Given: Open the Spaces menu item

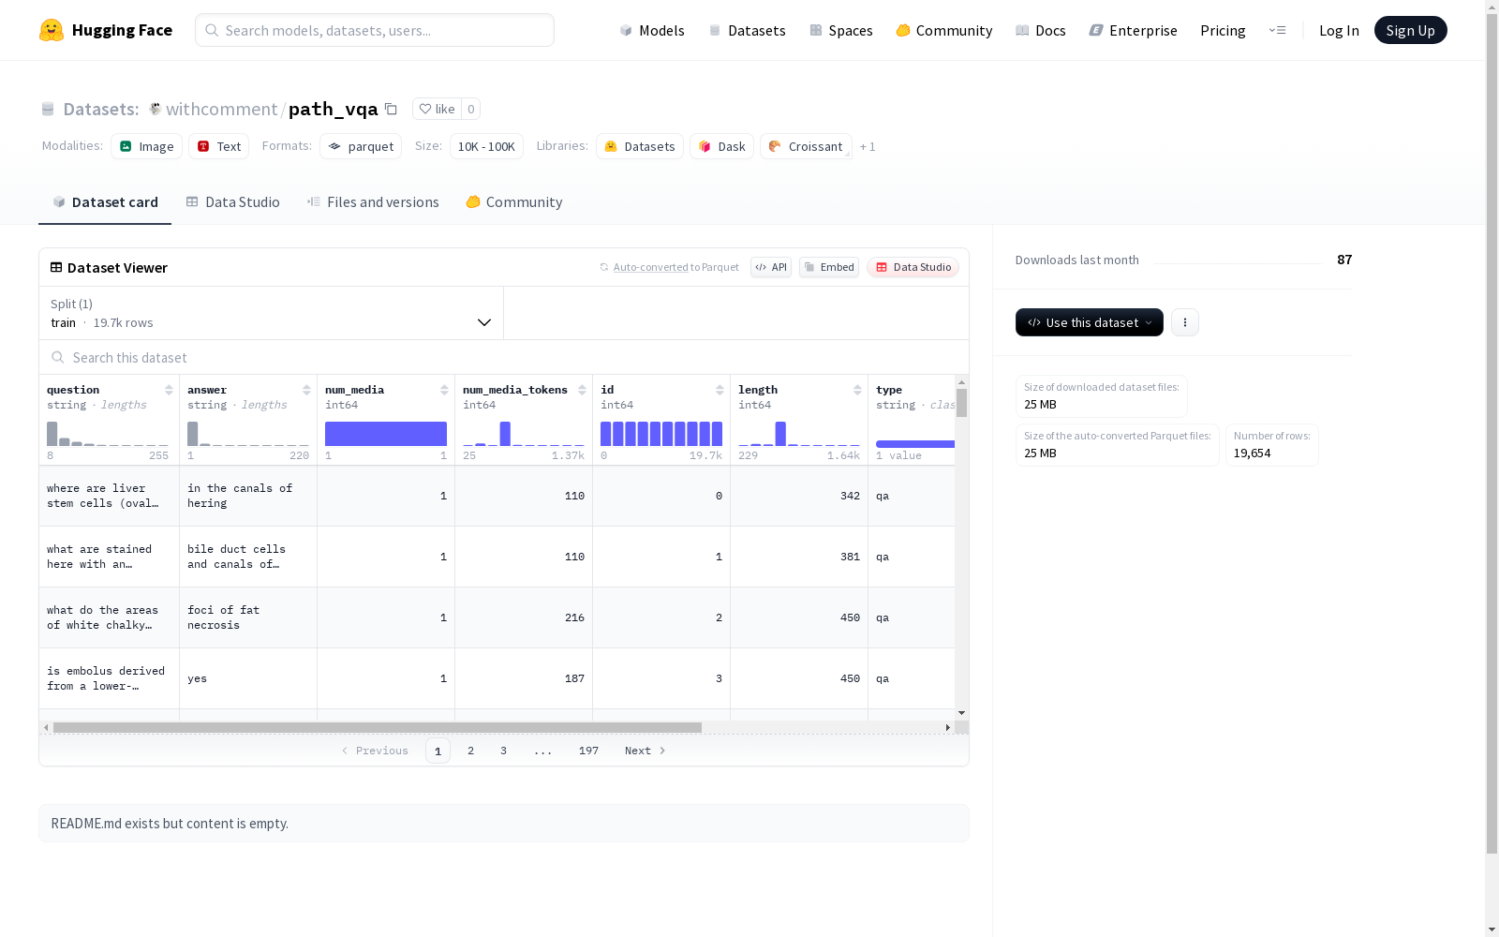Looking at the screenshot, I should coord(841,30).
